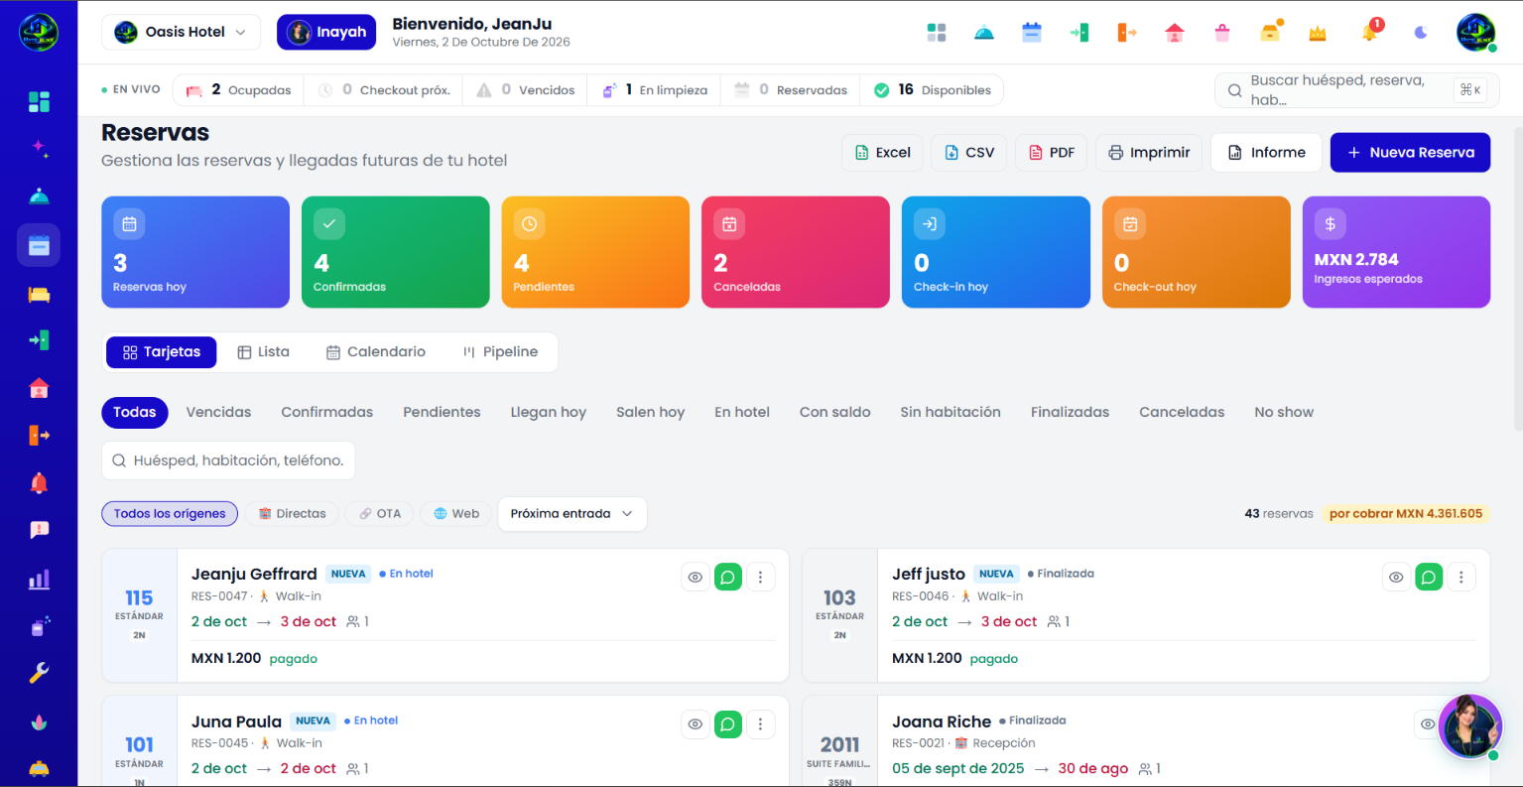
Task: Open the sparkle AI icon in sidebar
Action: (39, 147)
